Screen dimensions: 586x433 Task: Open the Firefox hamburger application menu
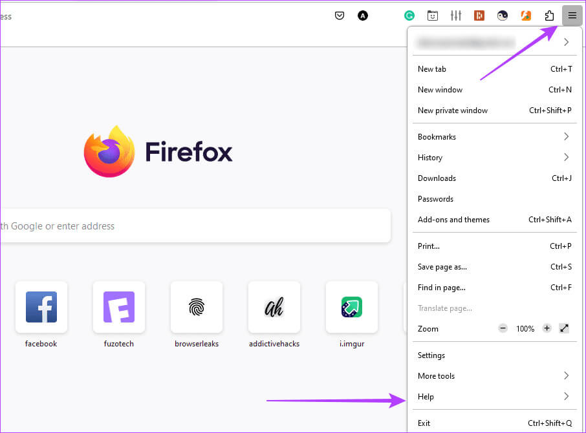[x=572, y=16]
